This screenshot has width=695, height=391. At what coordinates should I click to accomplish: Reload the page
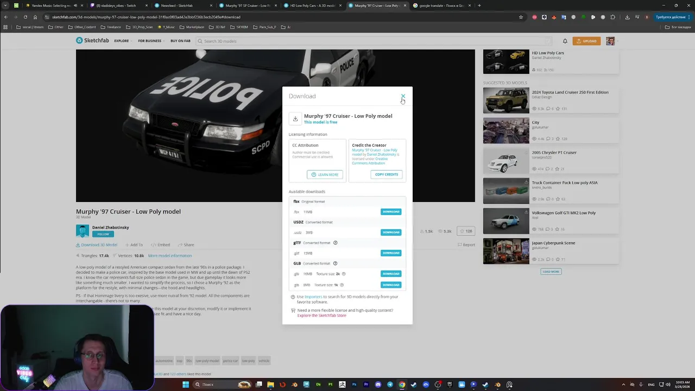26,17
